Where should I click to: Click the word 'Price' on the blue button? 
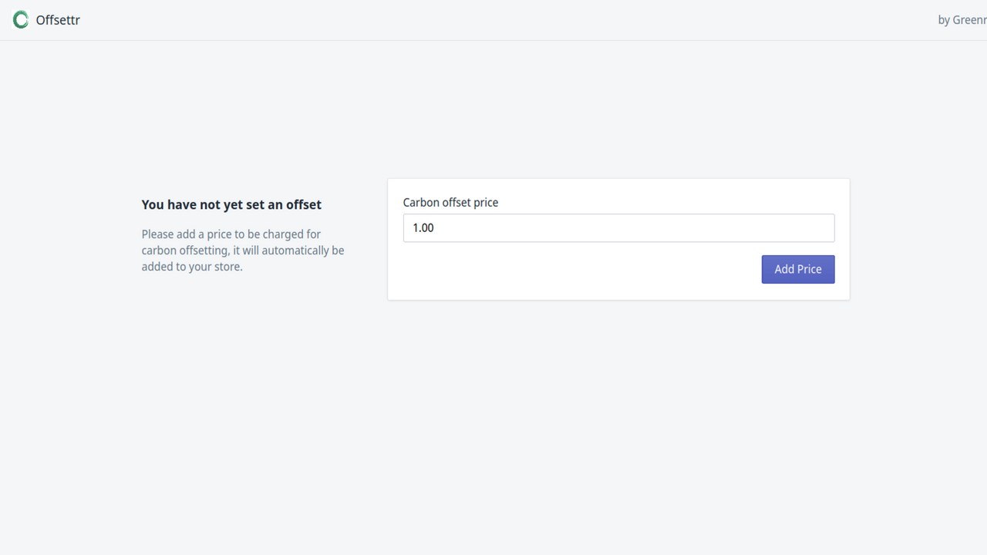809,269
